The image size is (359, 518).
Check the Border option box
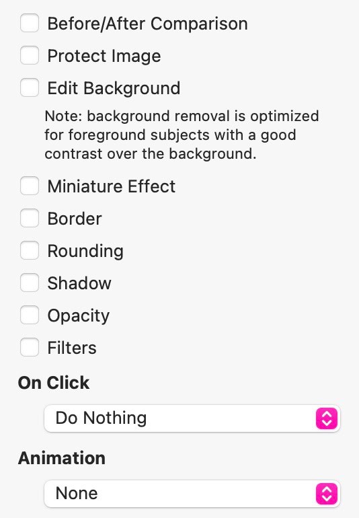point(30,218)
